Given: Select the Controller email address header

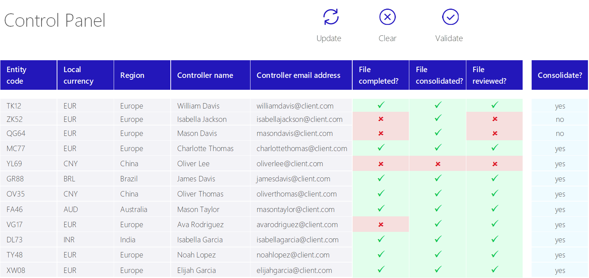Looking at the screenshot, I should click(x=301, y=75).
